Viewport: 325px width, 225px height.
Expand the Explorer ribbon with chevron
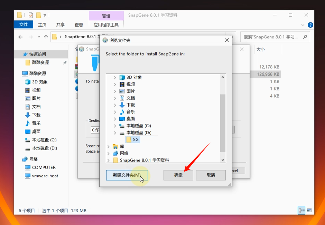[x=303, y=25]
